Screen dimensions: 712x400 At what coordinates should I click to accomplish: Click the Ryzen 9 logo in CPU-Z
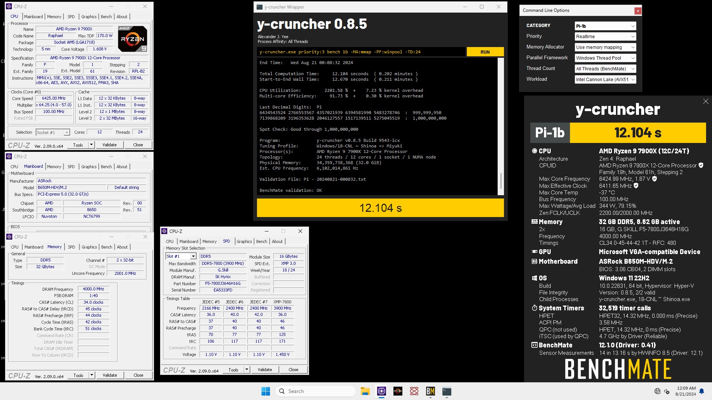pyautogui.click(x=132, y=39)
